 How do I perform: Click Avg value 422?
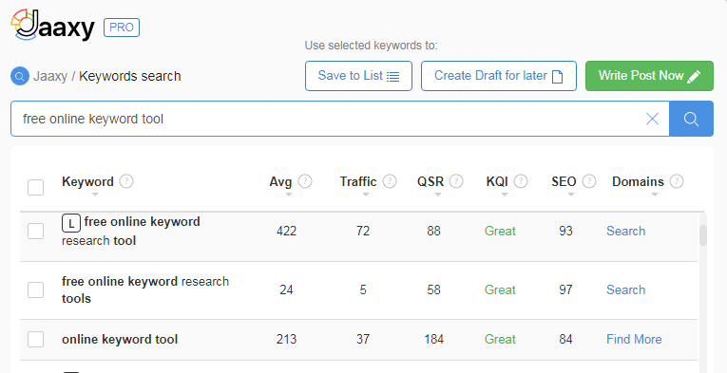tap(286, 231)
